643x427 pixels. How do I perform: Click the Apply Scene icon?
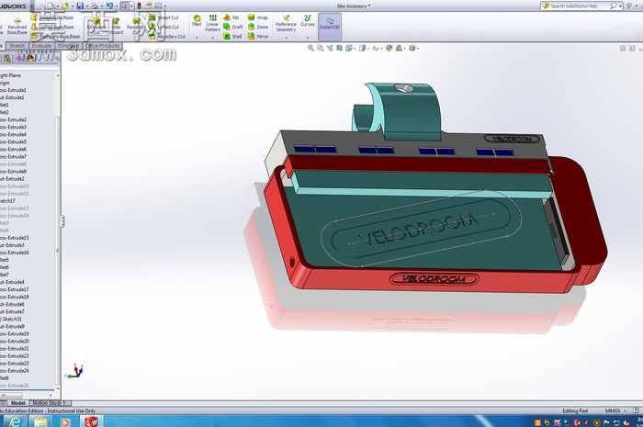click(x=399, y=48)
